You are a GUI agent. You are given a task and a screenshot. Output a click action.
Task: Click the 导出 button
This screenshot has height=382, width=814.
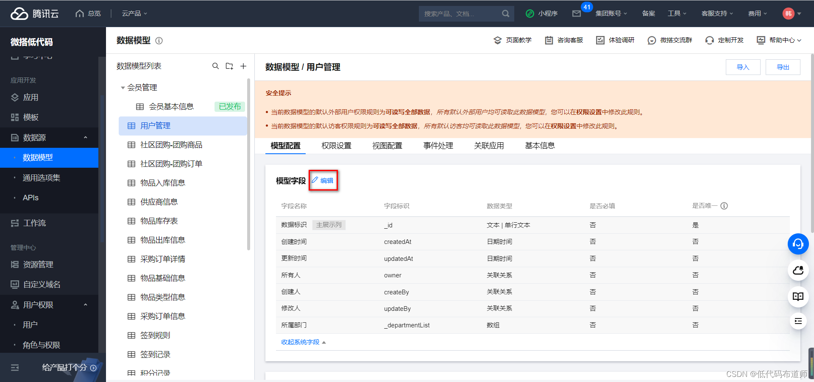click(783, 67)
